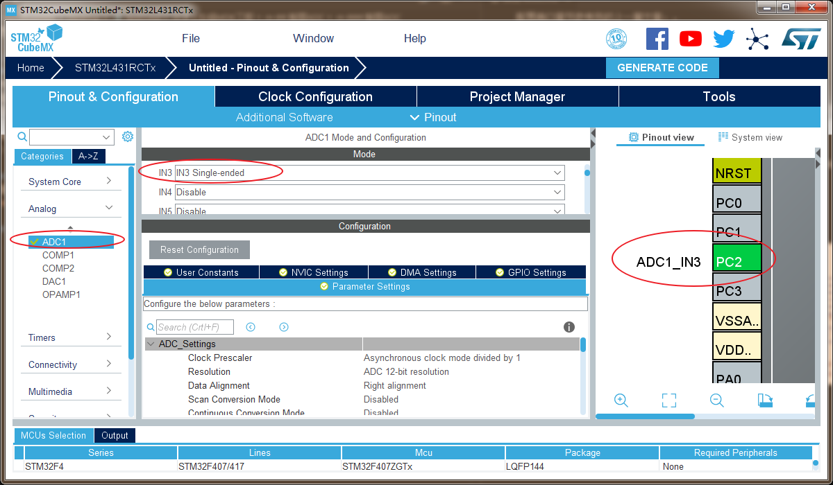Collapse the ADC_Settings group
The height and width of the screenshot is (485, 833).
click(x=151, y=344)
